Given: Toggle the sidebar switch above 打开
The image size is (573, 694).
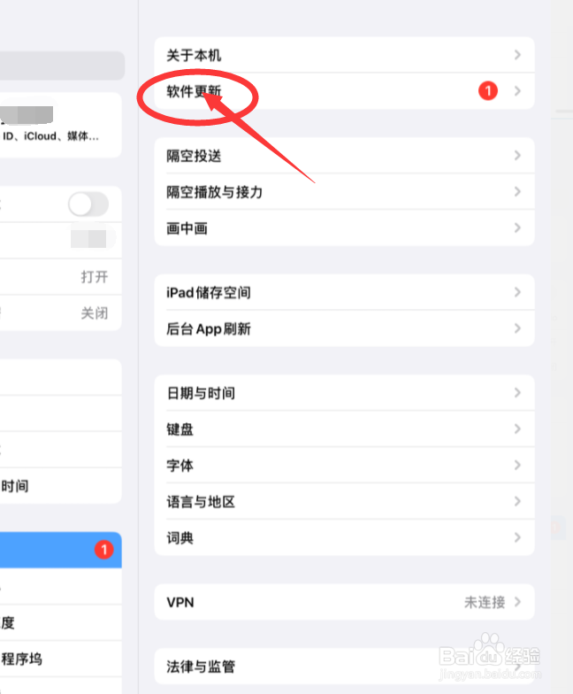Looking at the screenshot, I should tap(88, 204).
